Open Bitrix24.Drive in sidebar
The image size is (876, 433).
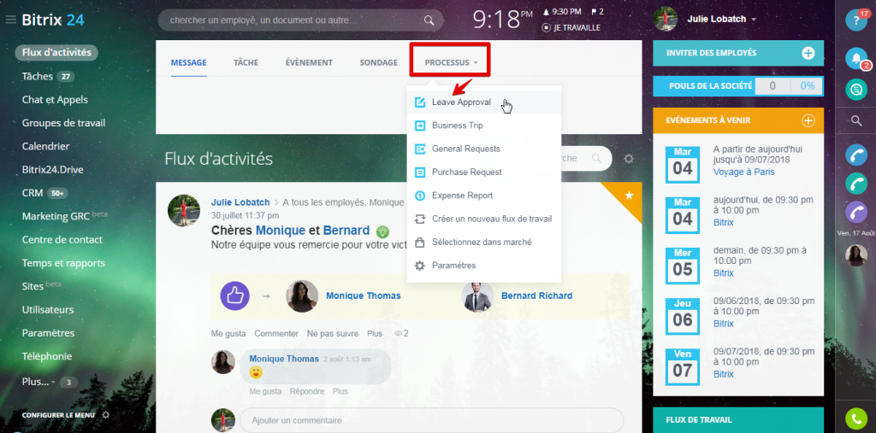[52, 170]
